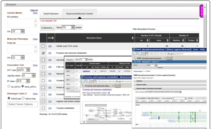Click Back arrow in PMM1 Gene browser window
Viewport: 211px width, 129px height.
tap(135, 54)
